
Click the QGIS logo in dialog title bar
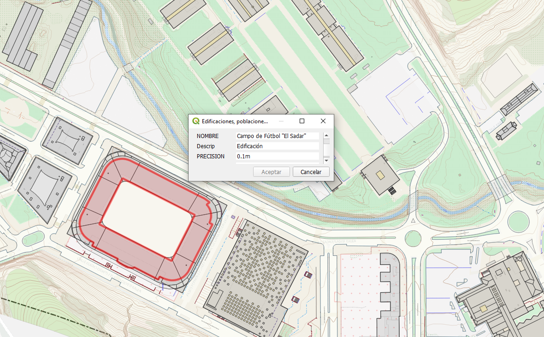pos(196,121)
